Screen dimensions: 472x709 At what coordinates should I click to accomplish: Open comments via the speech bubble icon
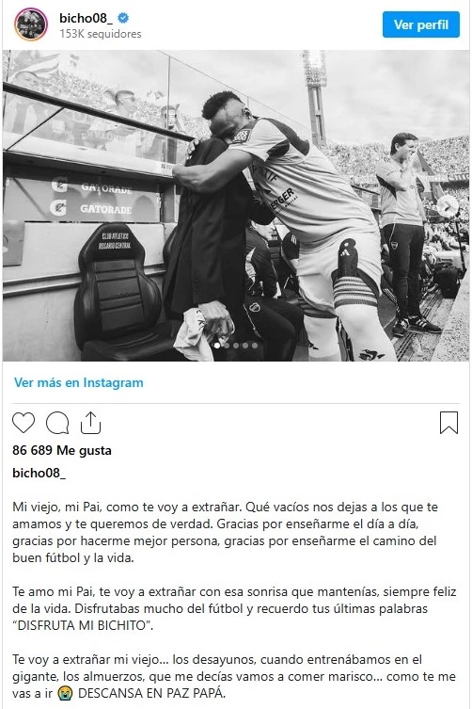tap(57, 423)
